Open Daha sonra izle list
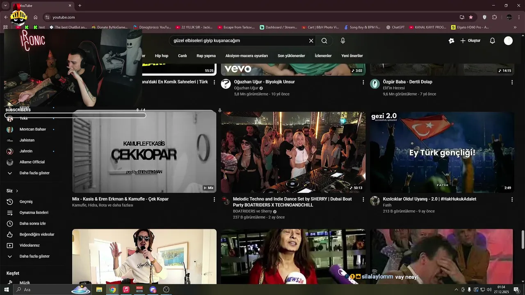Image resolution: width=525 pixels, height=295 pixels. (x=33, y=224)
